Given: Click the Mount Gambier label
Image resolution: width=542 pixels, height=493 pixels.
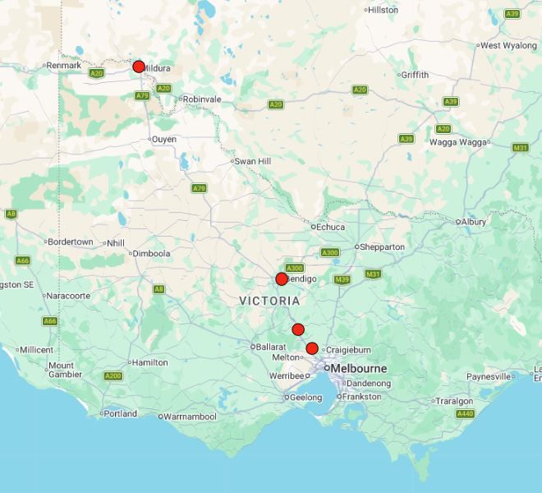Looking at the screenshot, I should tap(65, 370).
